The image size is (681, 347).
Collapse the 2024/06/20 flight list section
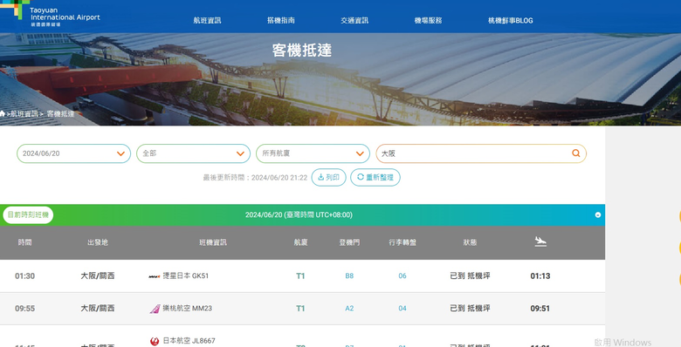point(598,215)
